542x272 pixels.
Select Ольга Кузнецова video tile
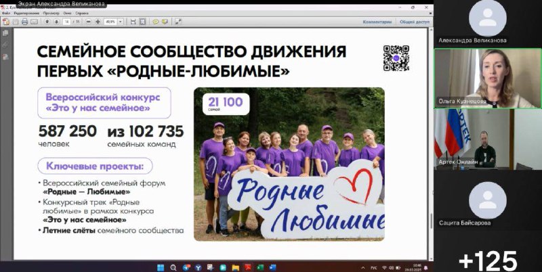pos(488,78)
